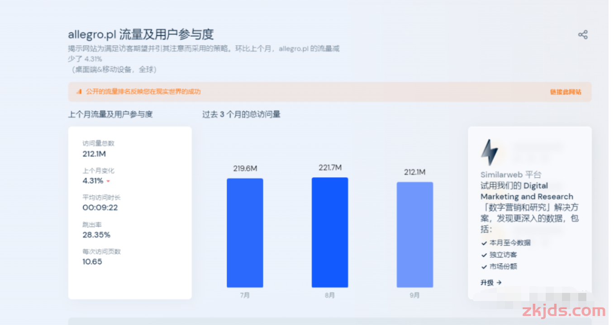Click the Similarweb 平台 text
614x325 pixels.
[511, 175]
